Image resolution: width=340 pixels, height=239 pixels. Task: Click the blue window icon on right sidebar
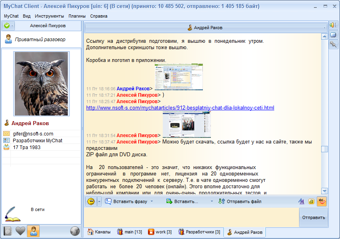tap(333, 35)
